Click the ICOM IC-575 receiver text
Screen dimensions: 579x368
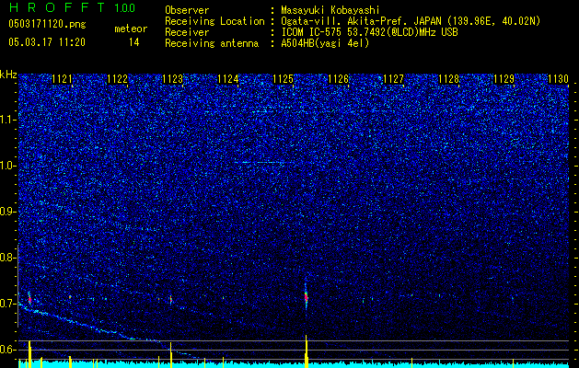coord(369,32)
